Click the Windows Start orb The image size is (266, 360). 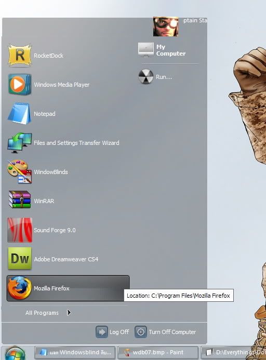point(15,354)
